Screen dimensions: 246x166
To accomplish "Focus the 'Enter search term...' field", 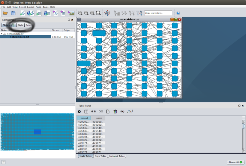I will pos(158,13).
